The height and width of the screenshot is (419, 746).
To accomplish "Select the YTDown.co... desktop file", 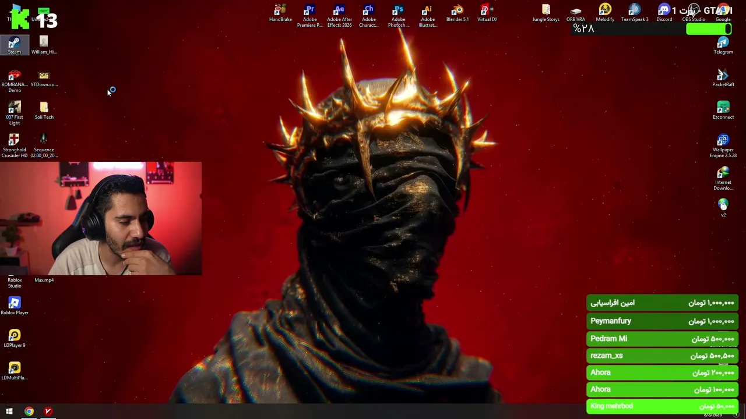I will click(44, 79).
